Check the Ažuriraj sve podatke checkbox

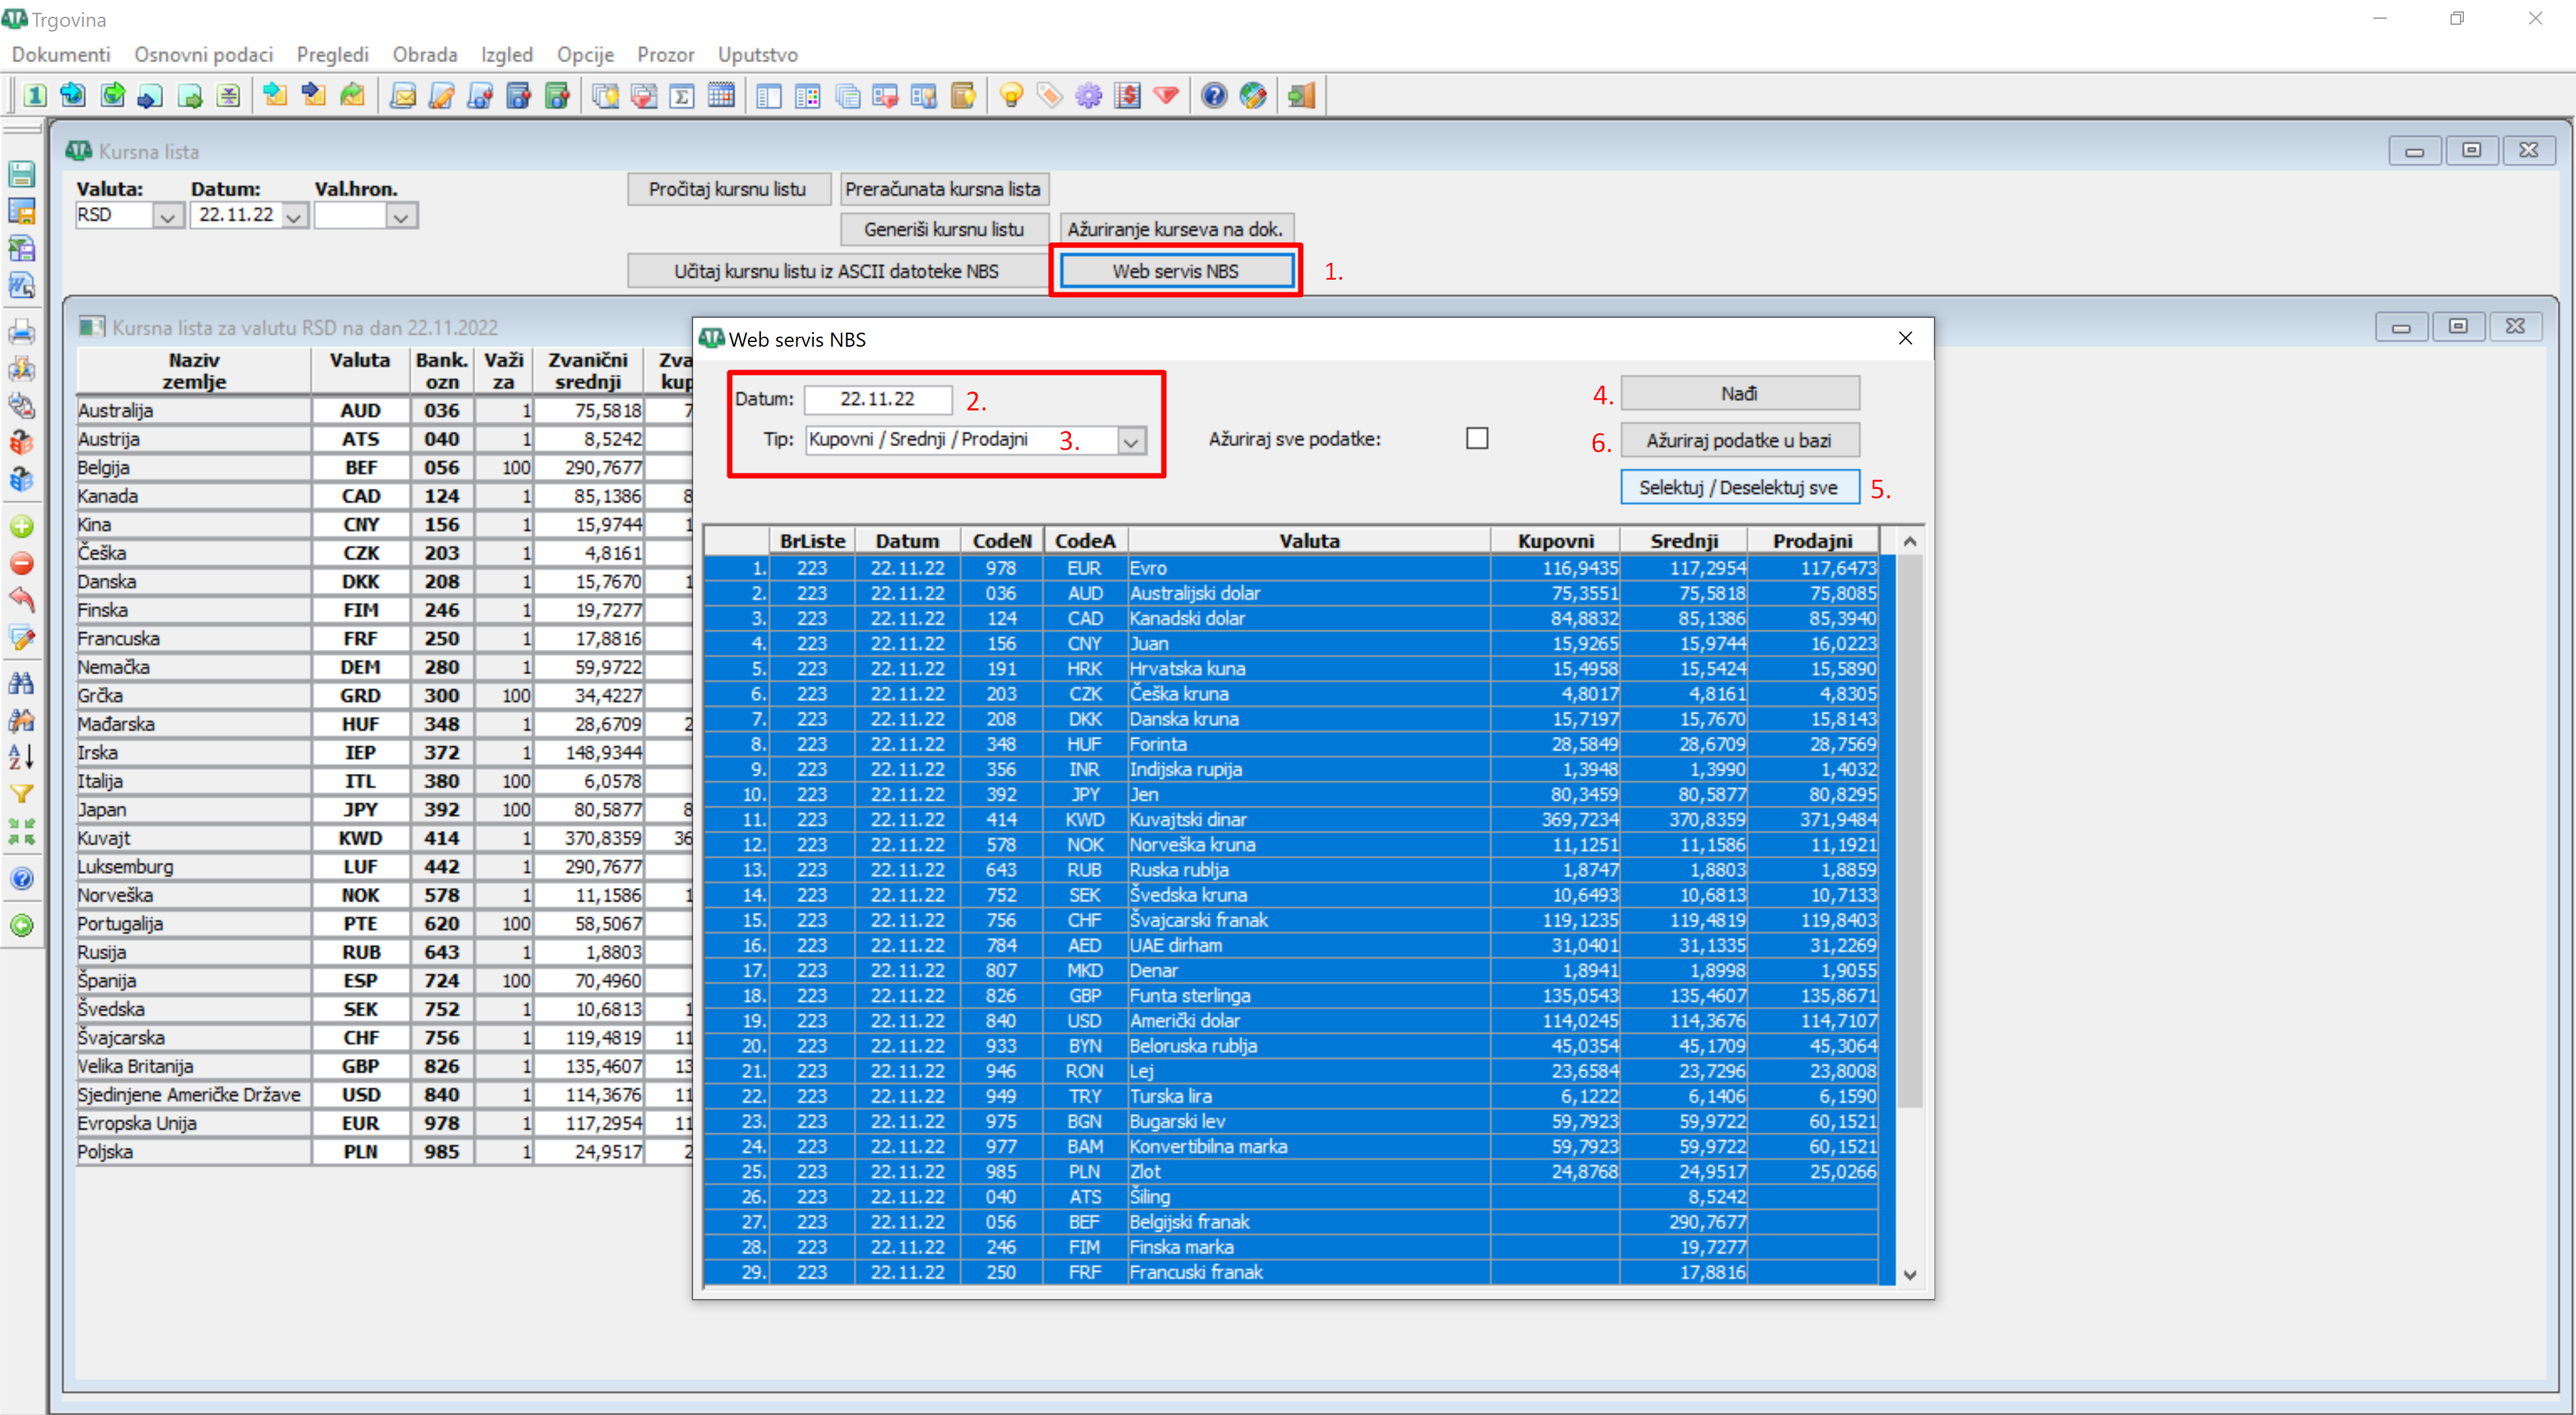(x=1477, y=439)
